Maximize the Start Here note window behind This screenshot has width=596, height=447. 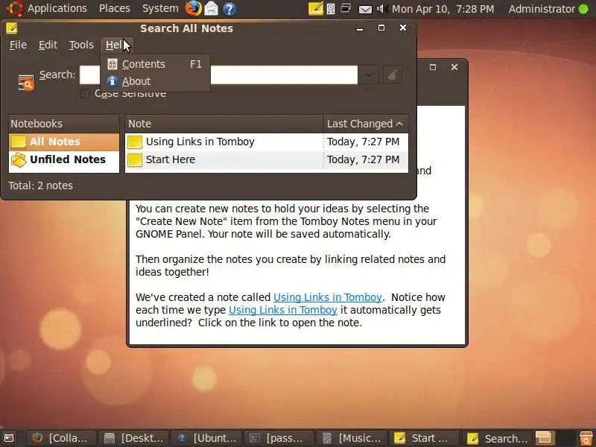point(433,67)
